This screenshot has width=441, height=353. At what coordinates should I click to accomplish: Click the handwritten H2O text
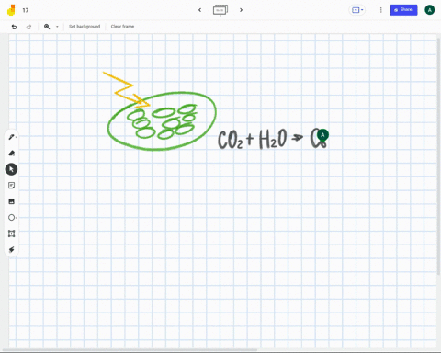(x=273, y=139)
